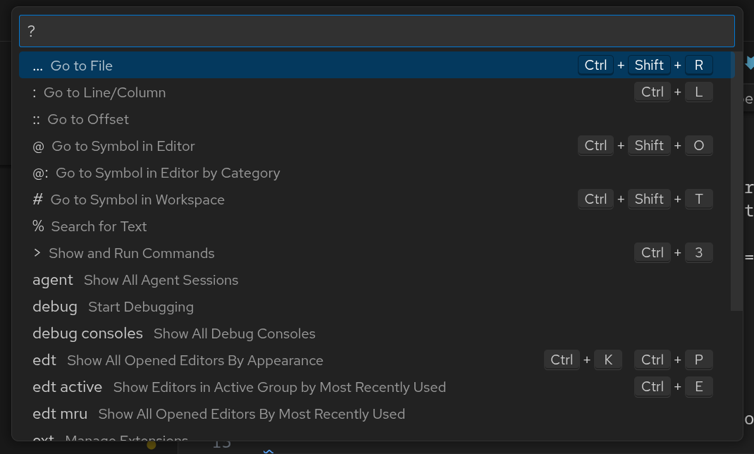The image size is (754, 454).
Task: Select the Go to File entry
Action: click(x=81, y=66)
